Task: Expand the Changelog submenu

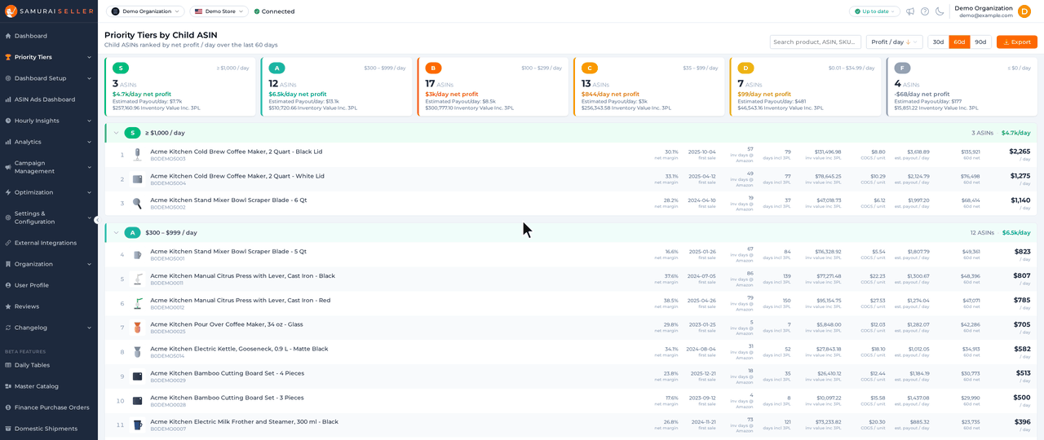Action: tap(89, 328)
